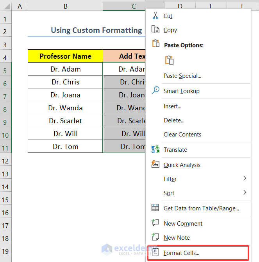The height and width of the screenshot is (262, 259).
Task: Add a New Comment via the menu
Action: [198, 223]
